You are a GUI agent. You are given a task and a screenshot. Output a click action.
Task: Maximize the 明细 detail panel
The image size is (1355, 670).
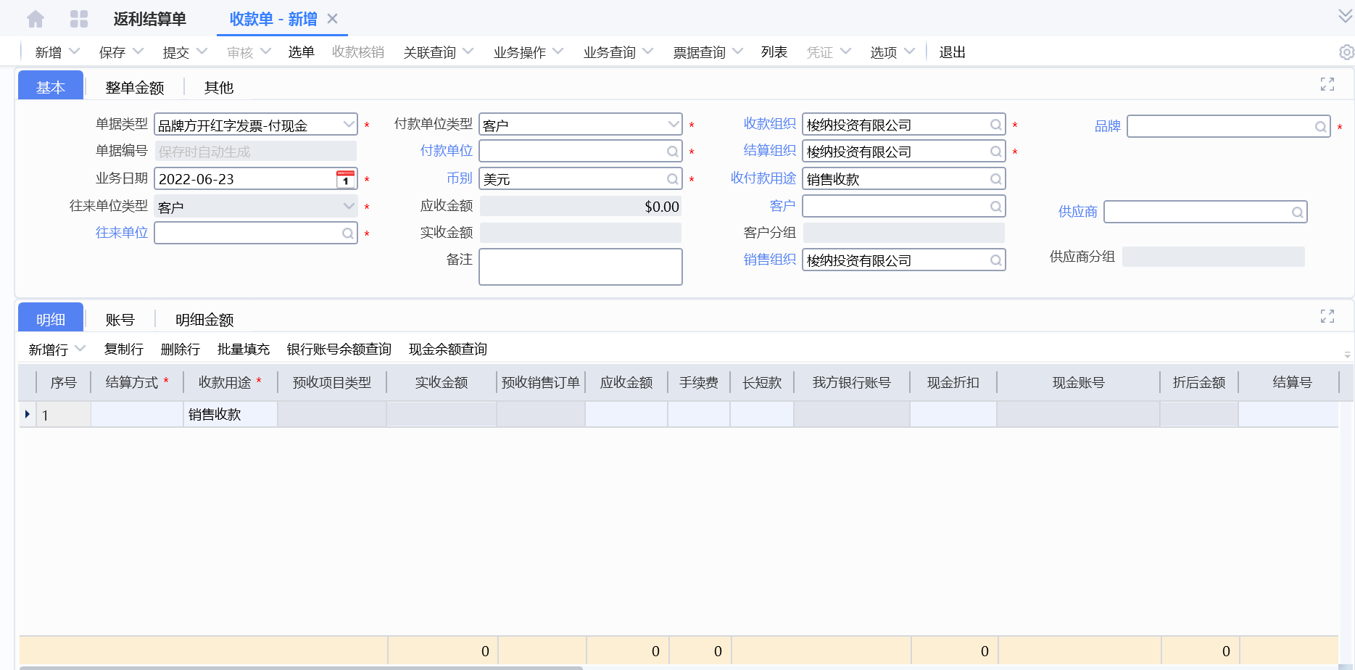click(1327, 317)
